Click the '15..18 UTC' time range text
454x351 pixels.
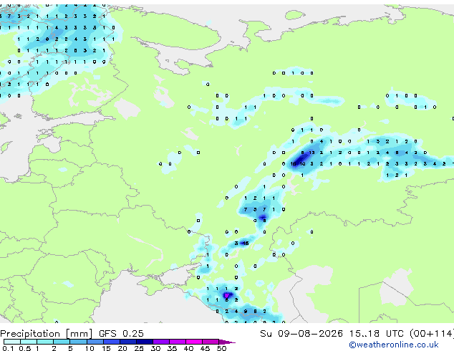[376, 334]
